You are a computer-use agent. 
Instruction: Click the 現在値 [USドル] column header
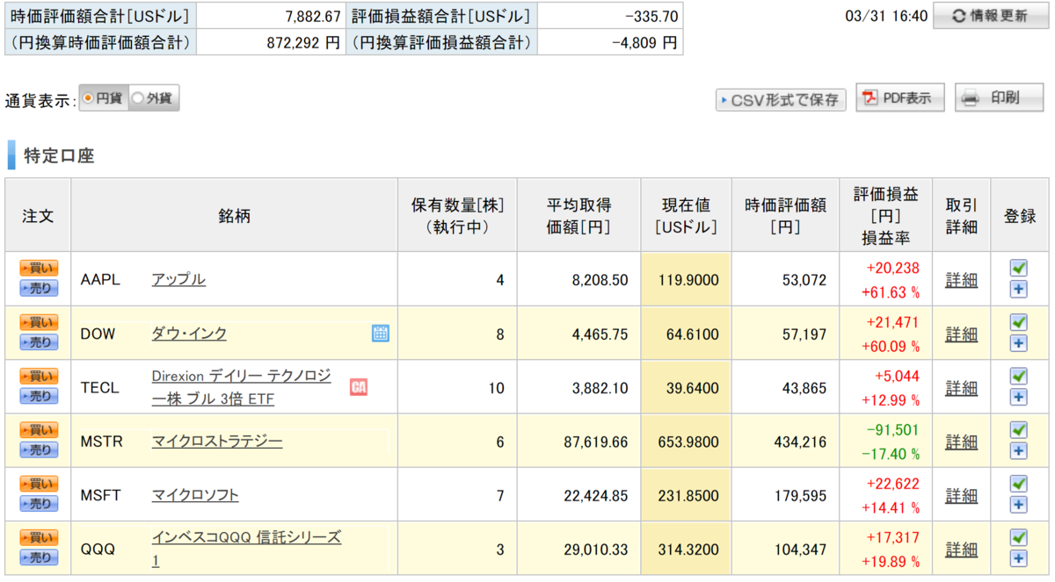(686, 216)
